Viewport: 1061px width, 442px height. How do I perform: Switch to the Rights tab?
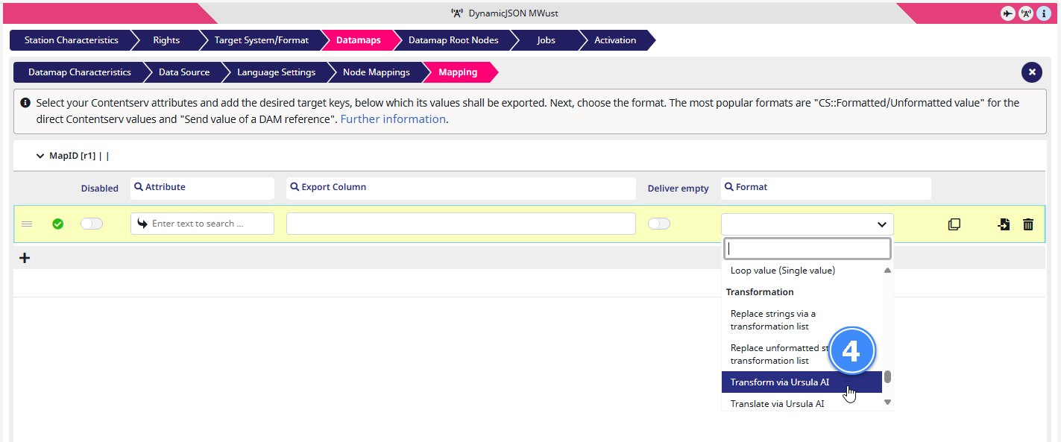point(166,40)
